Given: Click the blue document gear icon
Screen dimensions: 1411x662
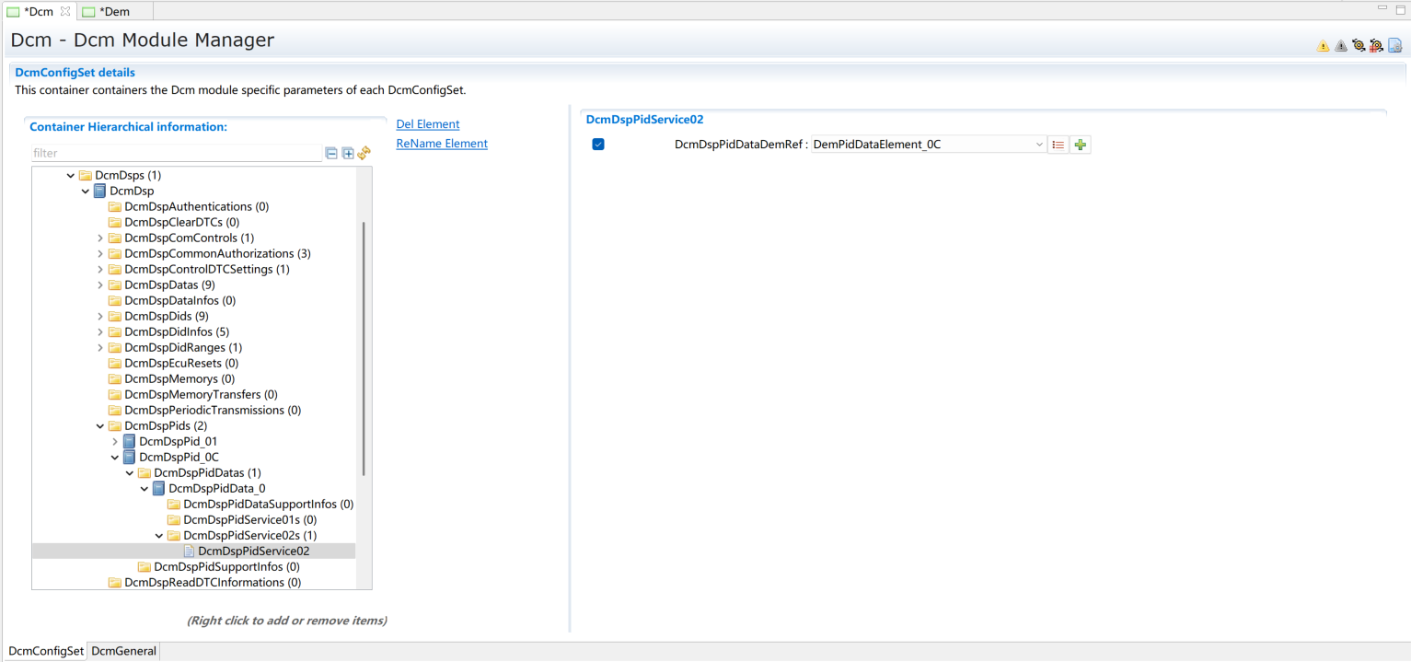Looking at the screenshot, I should point(1395,46).
